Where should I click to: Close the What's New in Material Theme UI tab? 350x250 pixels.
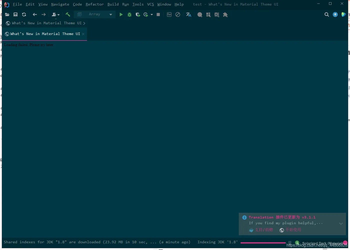(83, 34)
